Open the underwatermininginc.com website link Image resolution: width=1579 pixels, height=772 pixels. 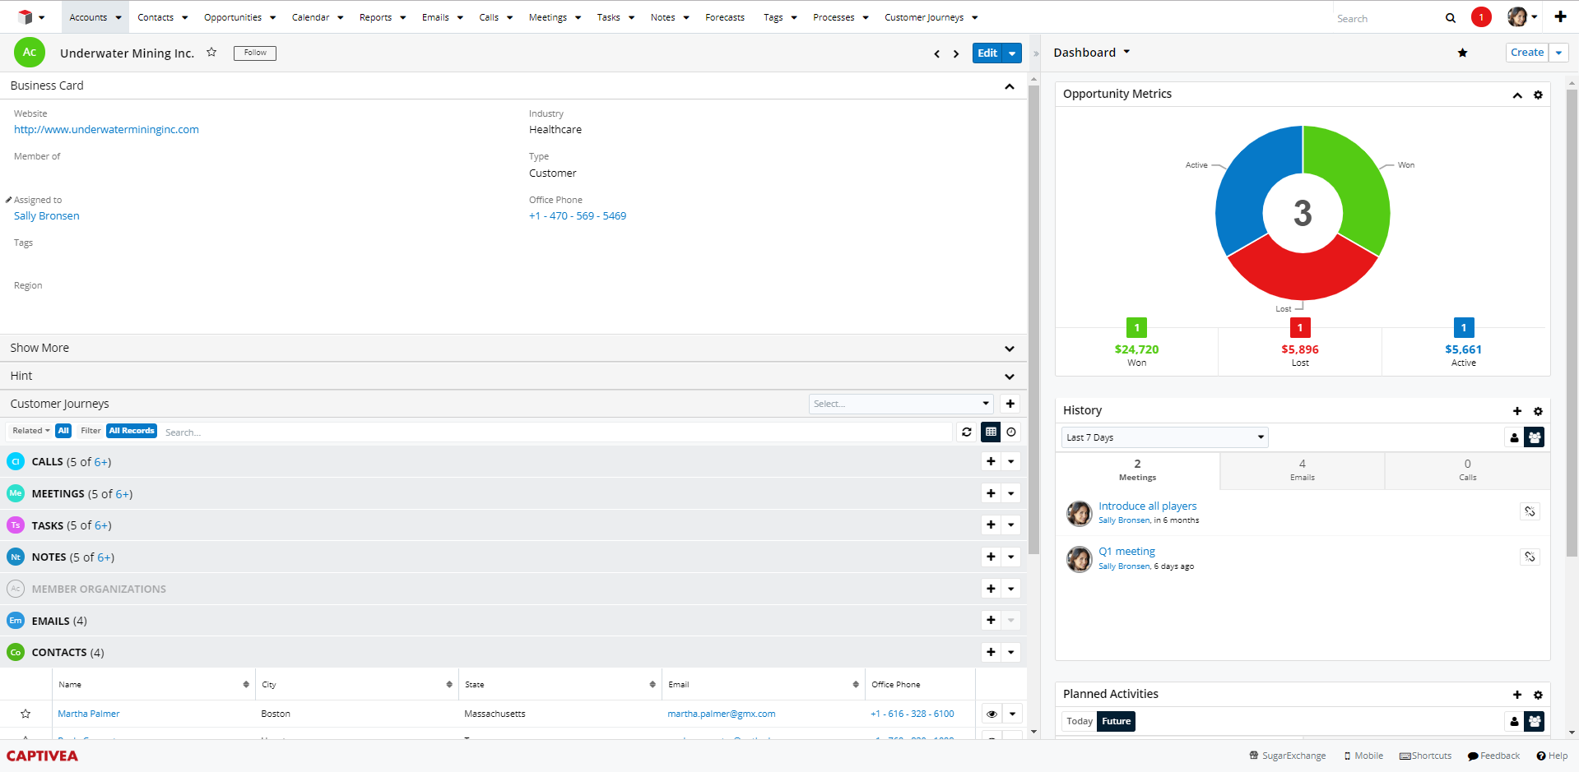[x=106, y=129]
